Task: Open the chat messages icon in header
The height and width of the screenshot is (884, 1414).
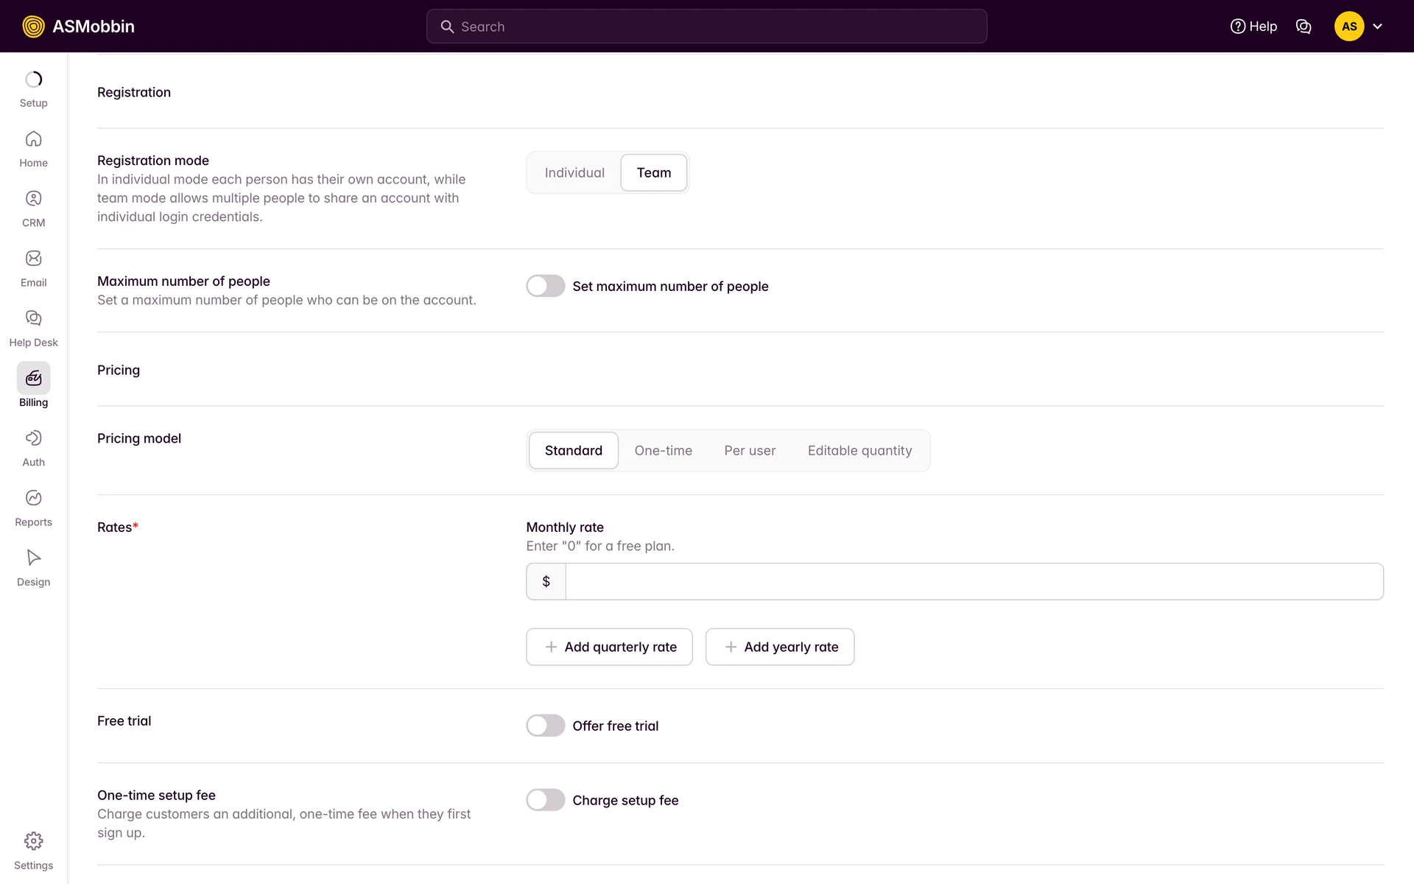Action: pos(1303,27)
